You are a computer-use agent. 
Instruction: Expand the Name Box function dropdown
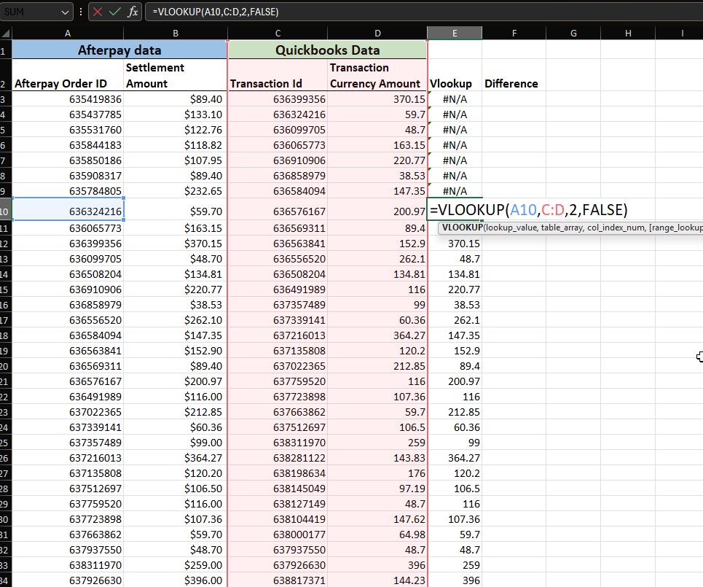pyautogui.click(x=65, y=12)
